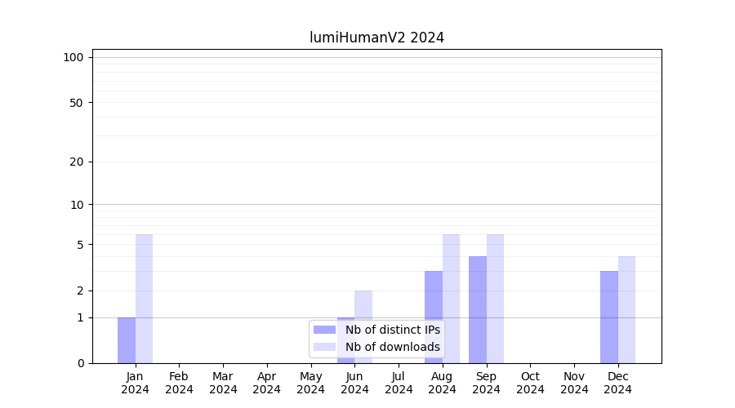The width and height of the screenshot is (735, 408).
Task: Click the '100' y-axis tick label
Action: click(x=73, y=57)
